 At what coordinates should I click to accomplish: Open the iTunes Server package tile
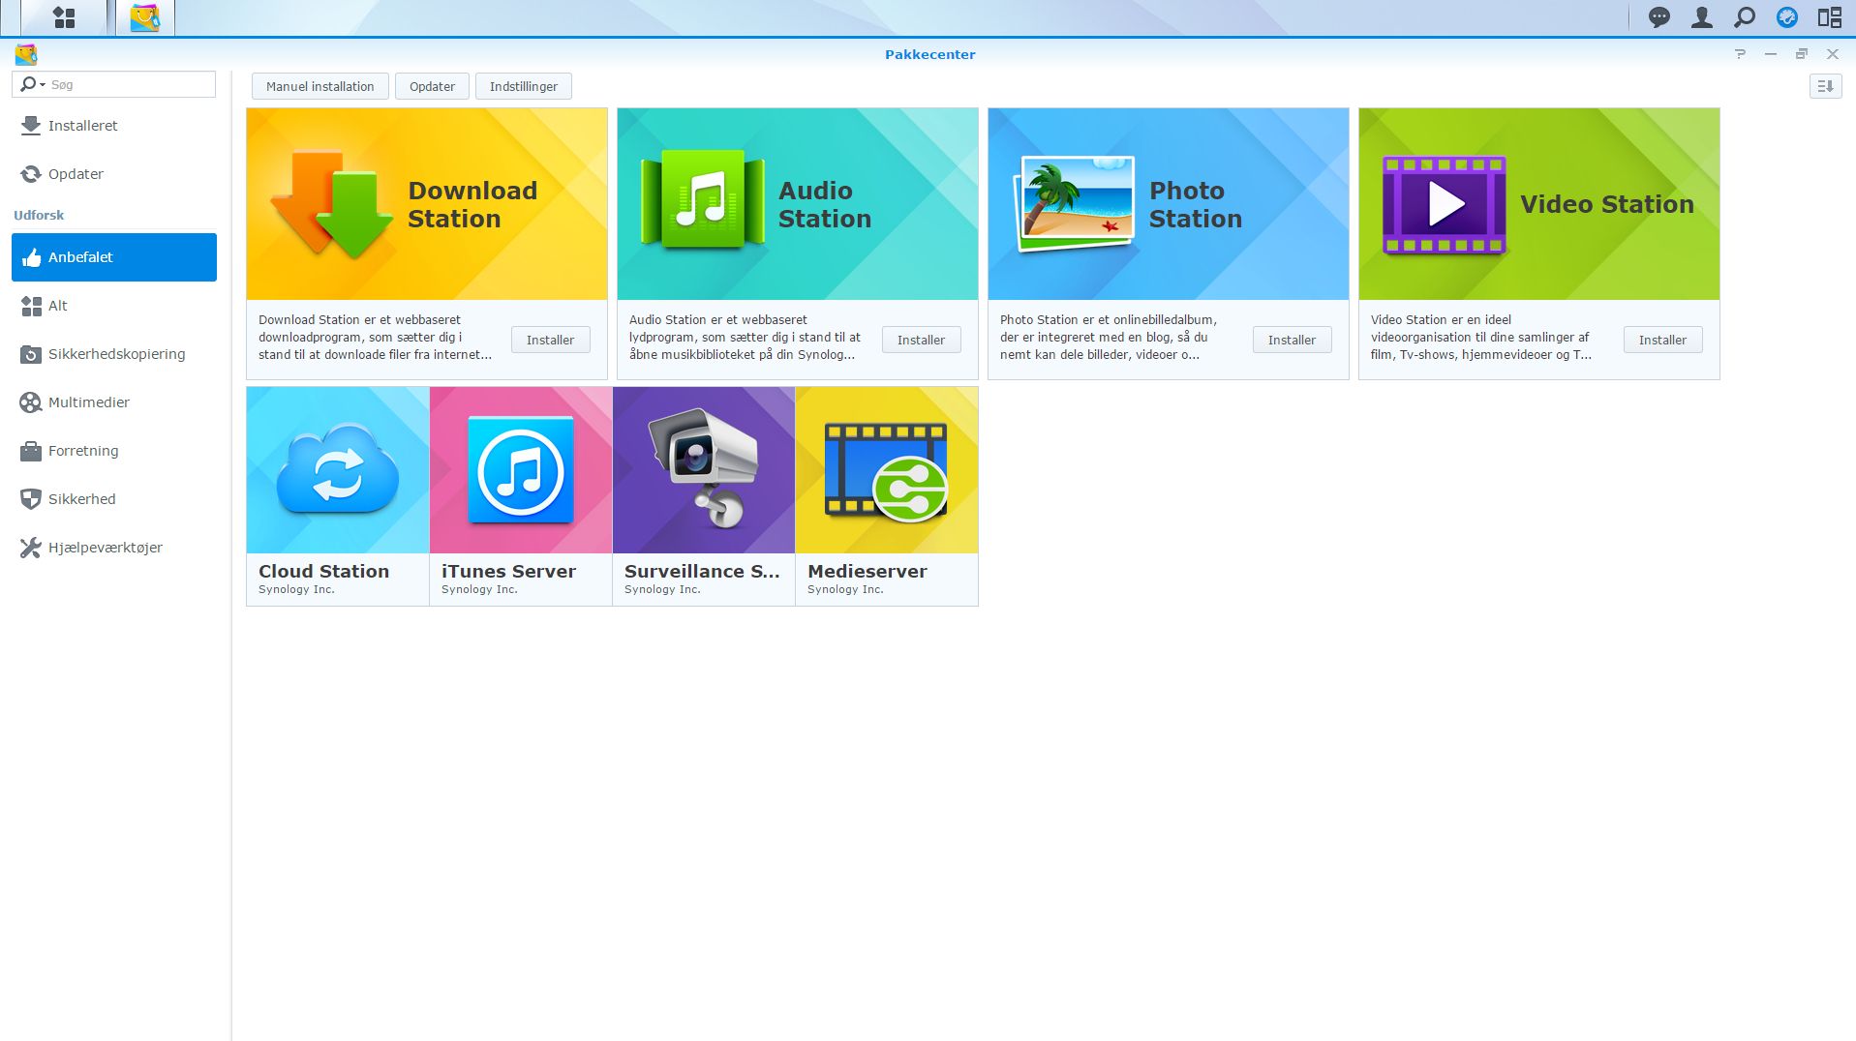click(x=520, y=495)
